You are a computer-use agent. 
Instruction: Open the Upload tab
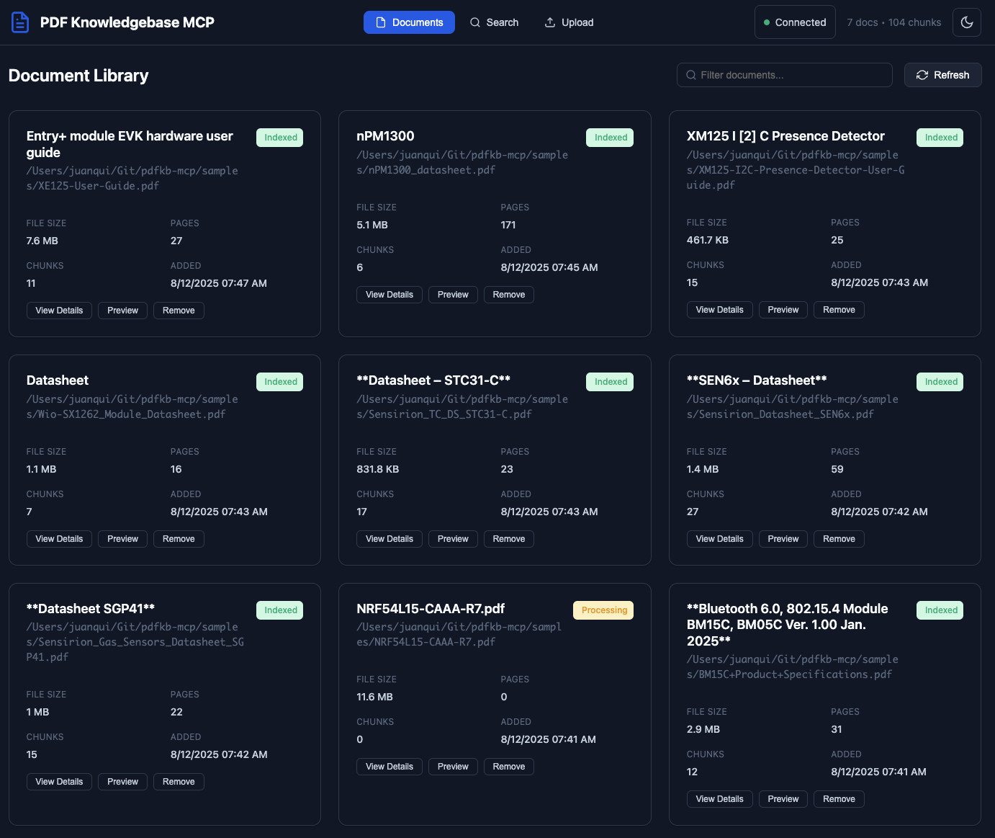pos(569,22)
